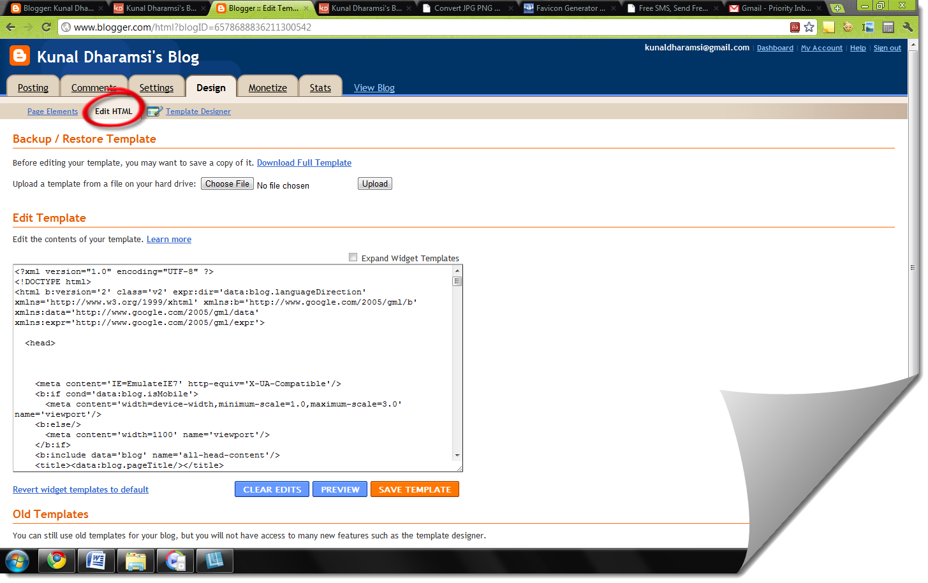Switch to the Blogger: Kunal Dha... browser tab

point(57,8)
